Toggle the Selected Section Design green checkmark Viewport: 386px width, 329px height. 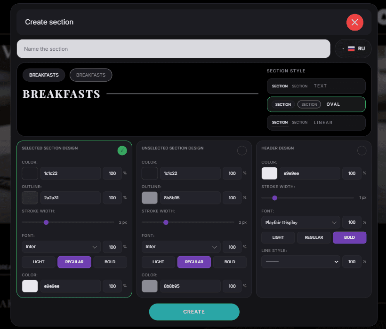tap(122, 150)
